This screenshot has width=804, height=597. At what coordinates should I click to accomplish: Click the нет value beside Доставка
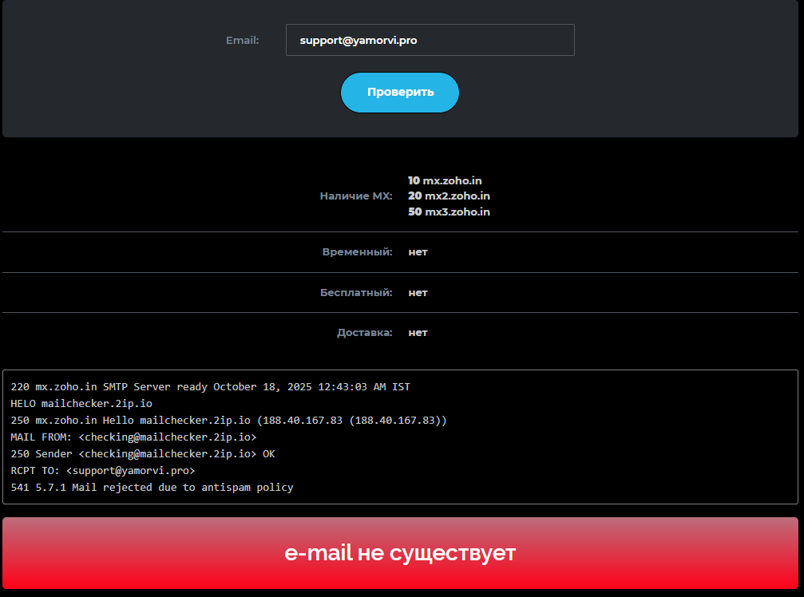click(418, 332)
